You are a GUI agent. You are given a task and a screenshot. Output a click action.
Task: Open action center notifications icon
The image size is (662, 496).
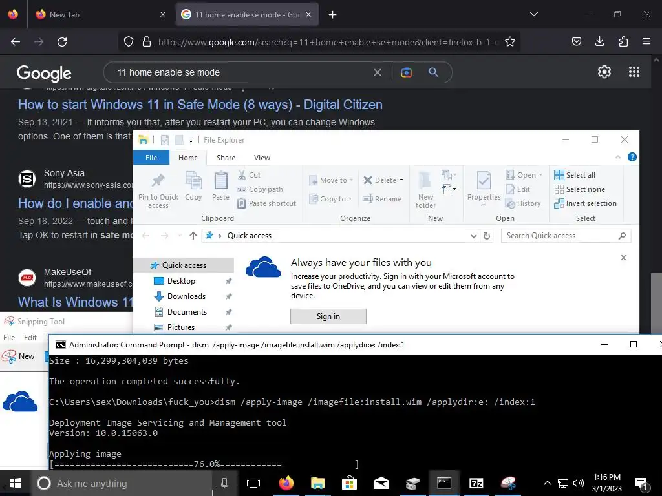642,483
